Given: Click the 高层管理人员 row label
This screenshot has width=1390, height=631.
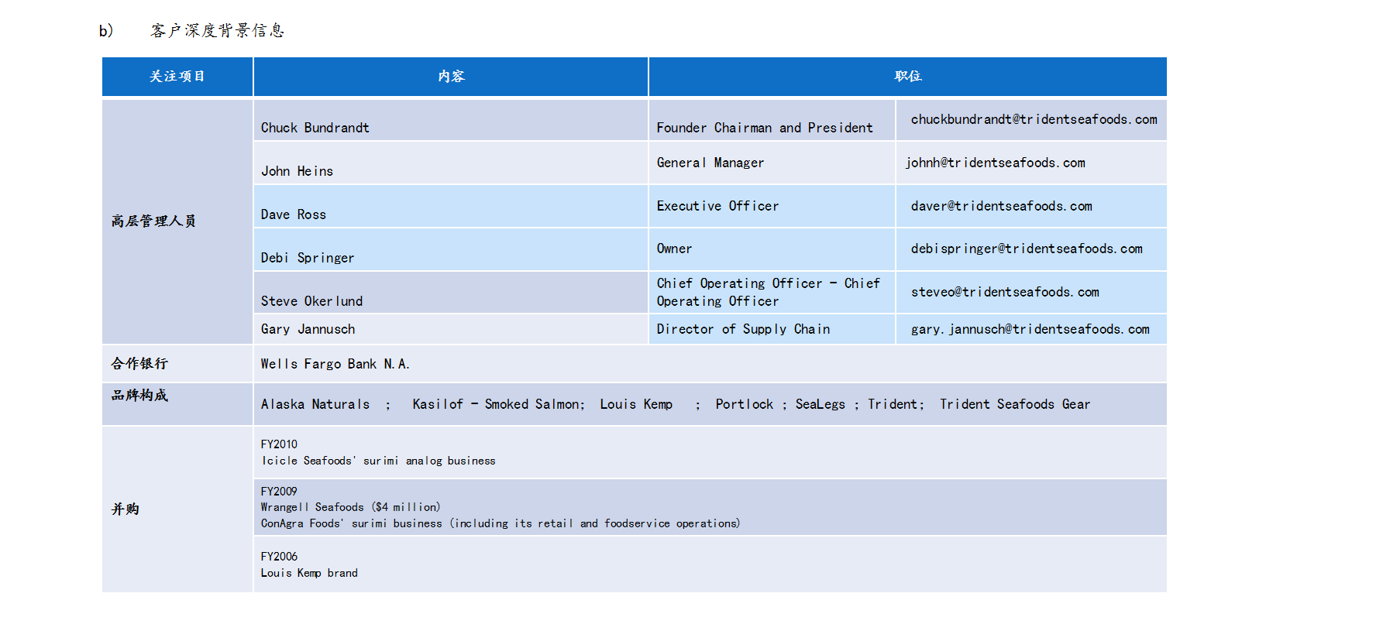Looking at the screenshot, I should (x=153, y=221).
